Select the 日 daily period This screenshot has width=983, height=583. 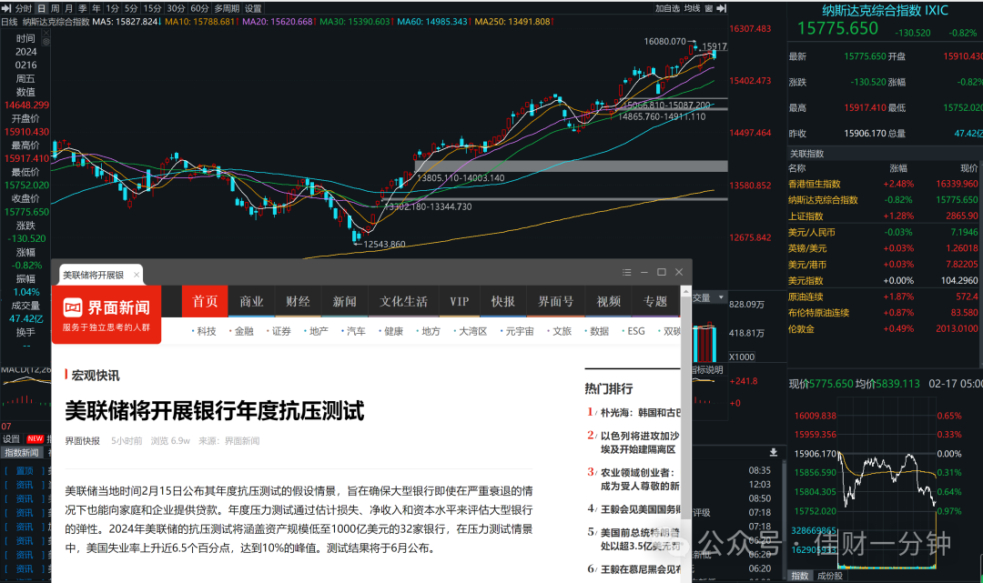tap(41, 8)
